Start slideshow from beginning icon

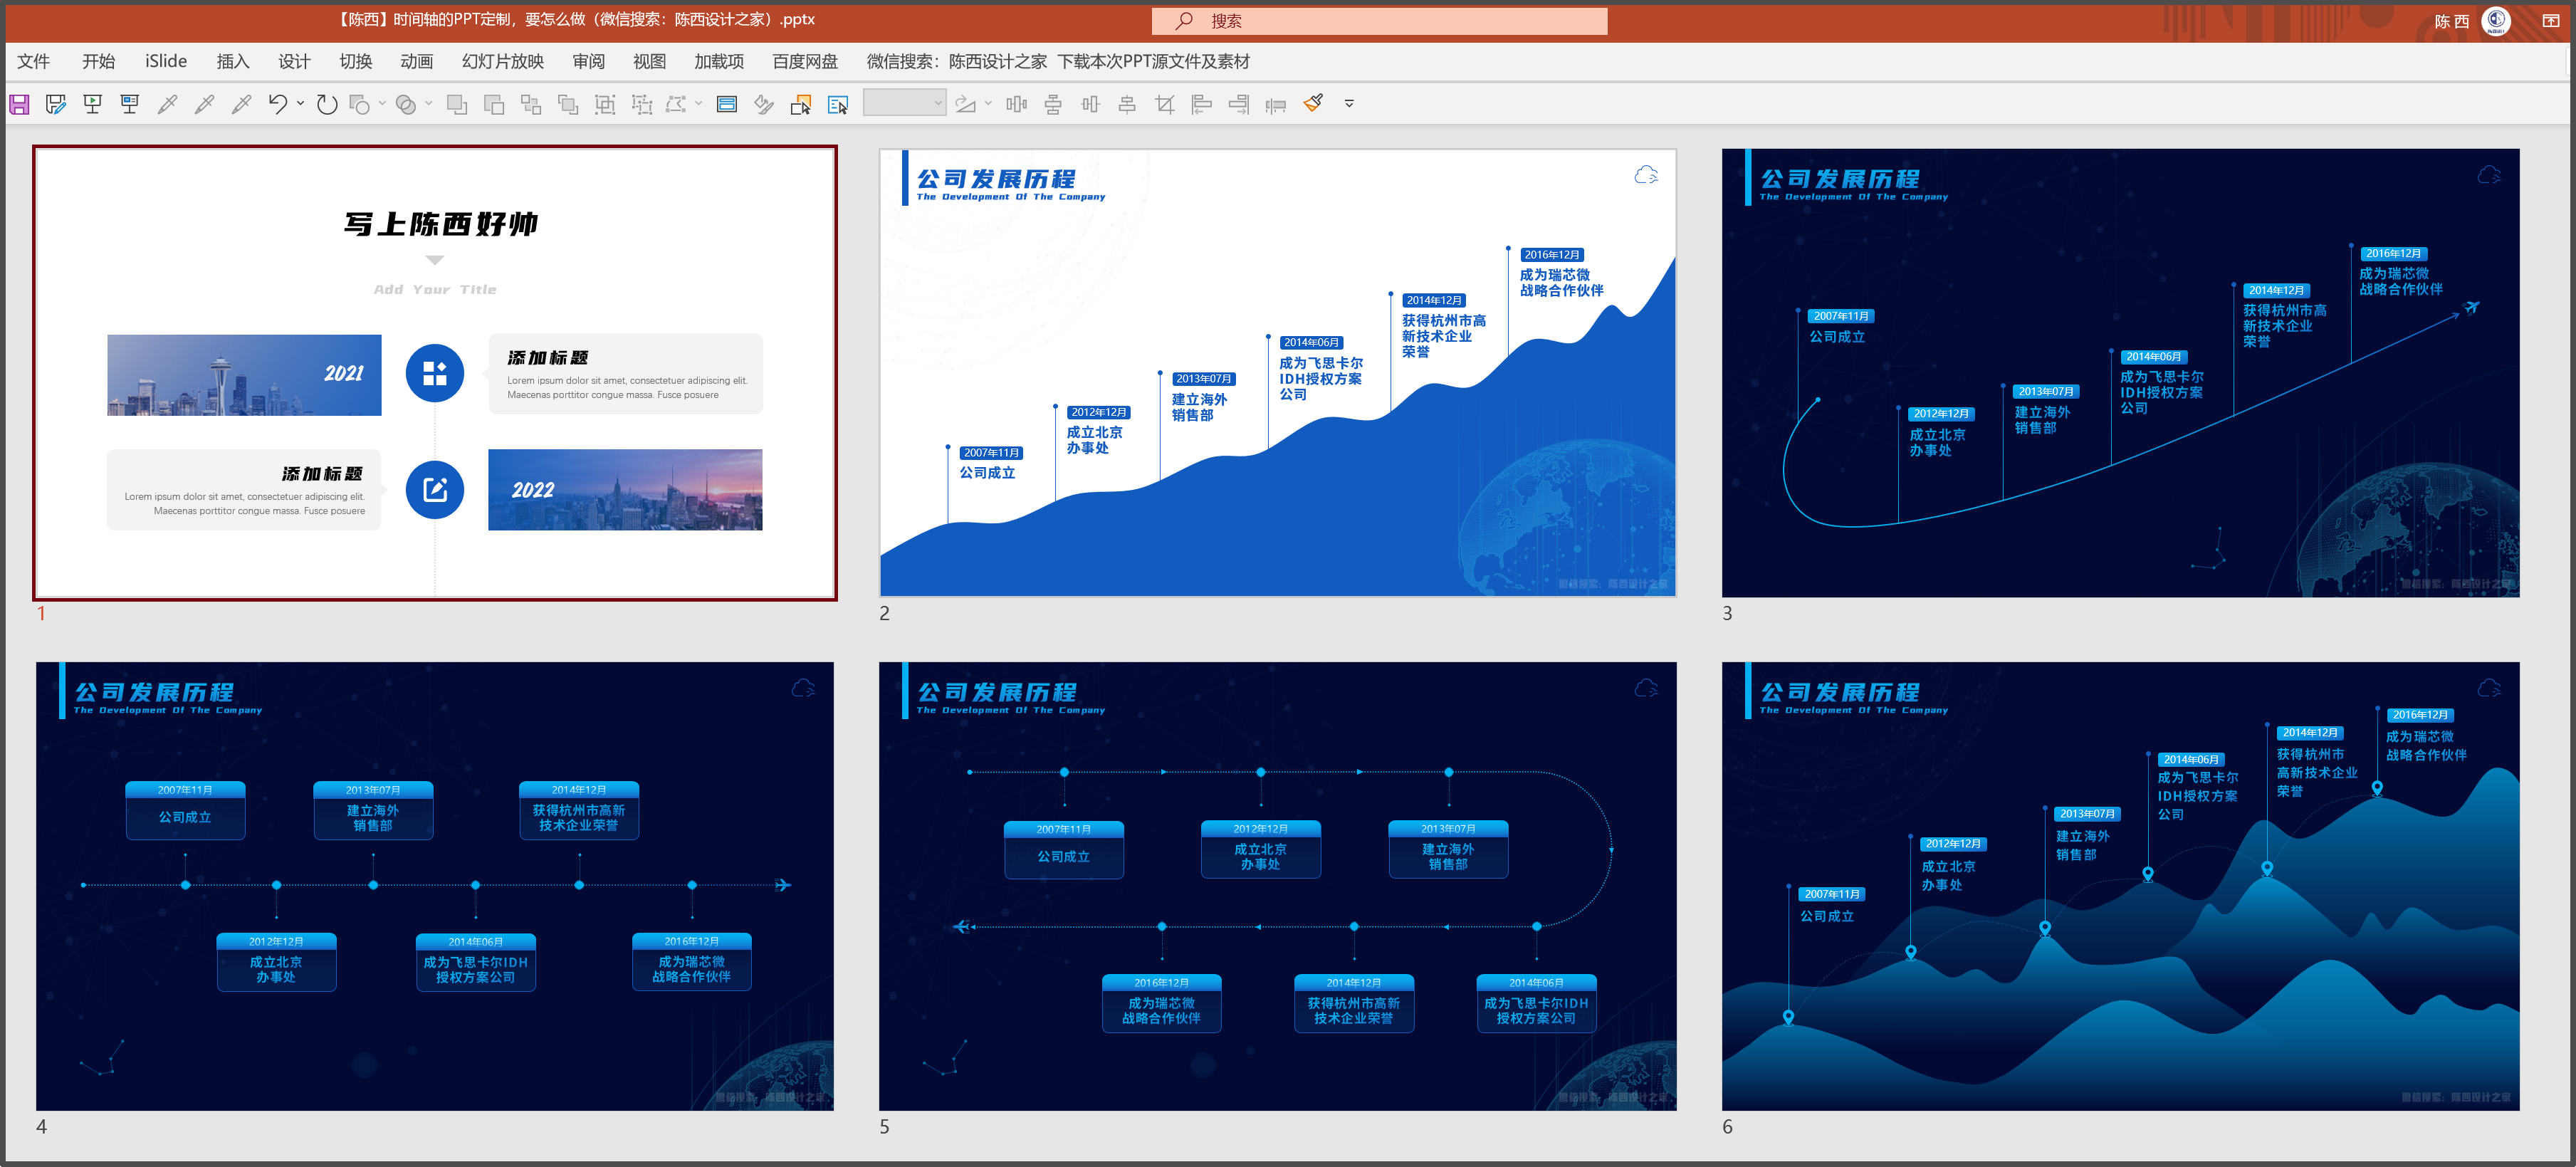tap(93, 104)
